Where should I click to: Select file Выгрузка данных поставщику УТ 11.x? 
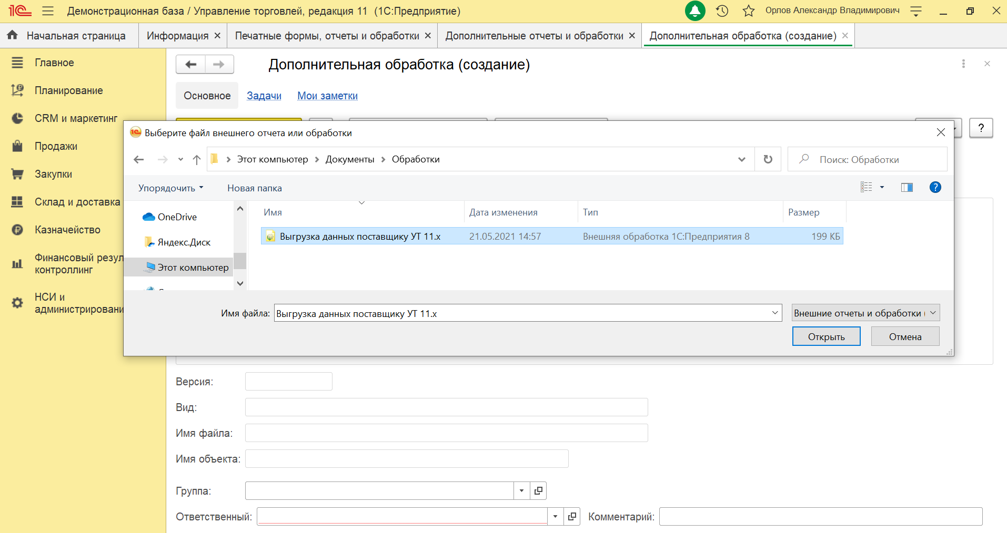[x=552, y=236]
